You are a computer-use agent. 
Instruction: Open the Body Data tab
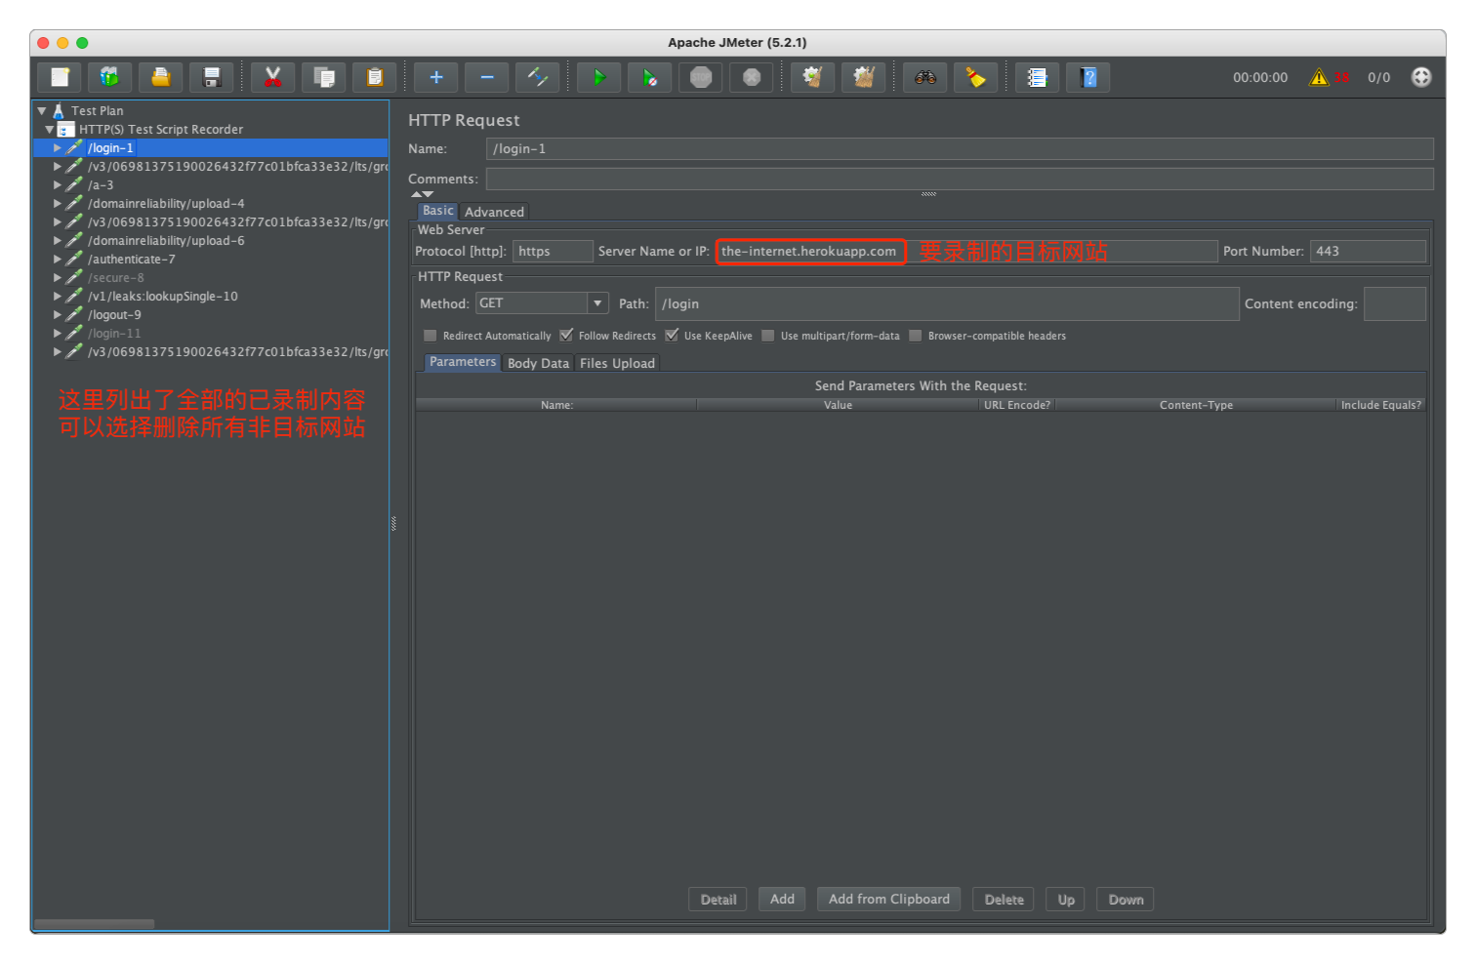(x=538, y=363)
